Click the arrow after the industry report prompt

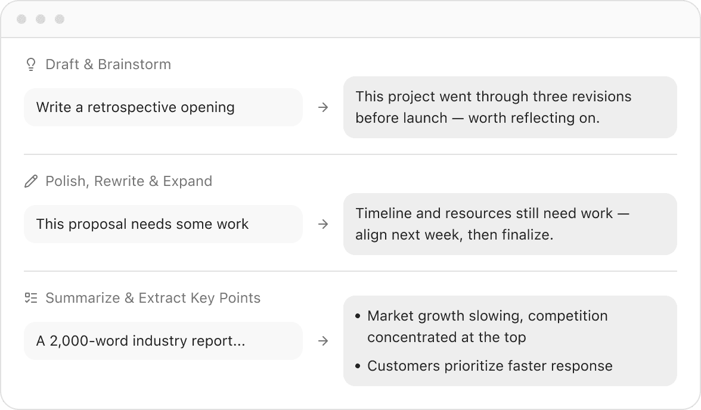[323, 341]
